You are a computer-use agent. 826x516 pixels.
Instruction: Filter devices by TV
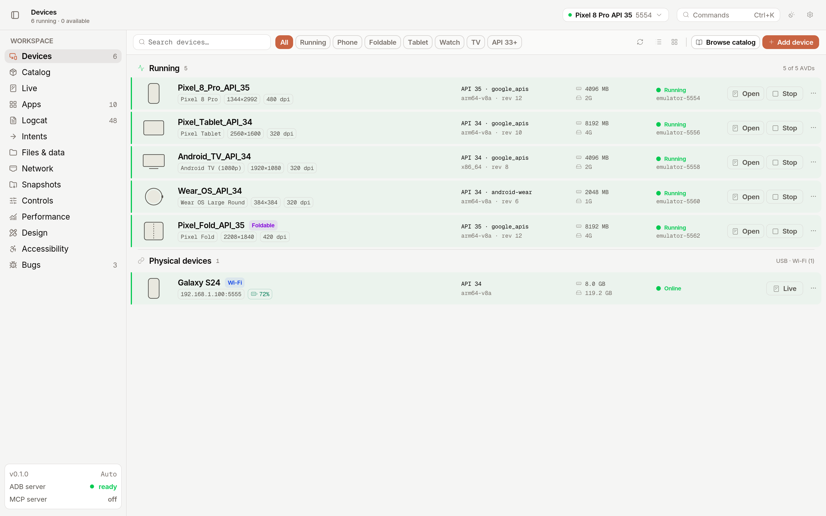(x=476, y=42)
